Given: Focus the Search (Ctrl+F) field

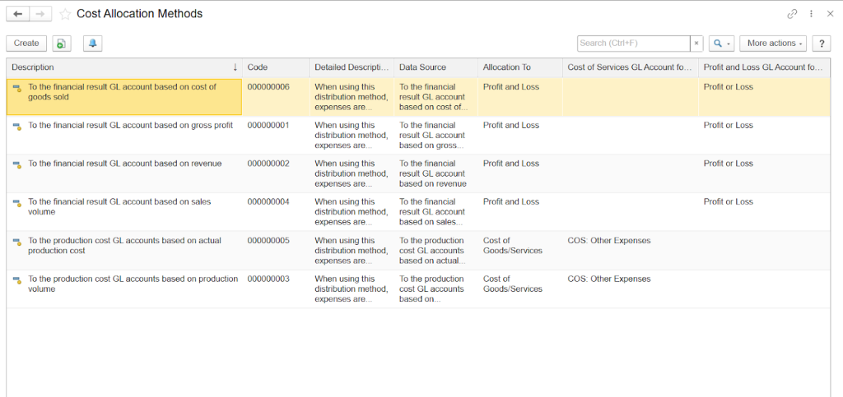Looking at the screenshot, I should click(x=633, y=44).
